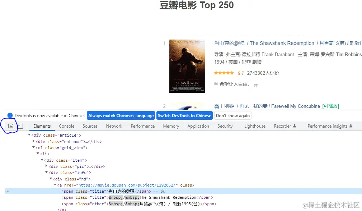Screen dimensions: 362x211
Task: Click the Performance insights flask icon
Action: (x=351, y=126)
